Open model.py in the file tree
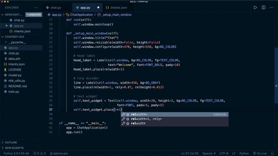 tap(15, 75)
